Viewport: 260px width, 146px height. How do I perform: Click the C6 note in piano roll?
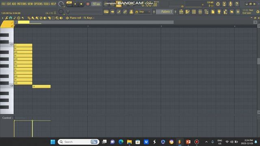(41, 86)
